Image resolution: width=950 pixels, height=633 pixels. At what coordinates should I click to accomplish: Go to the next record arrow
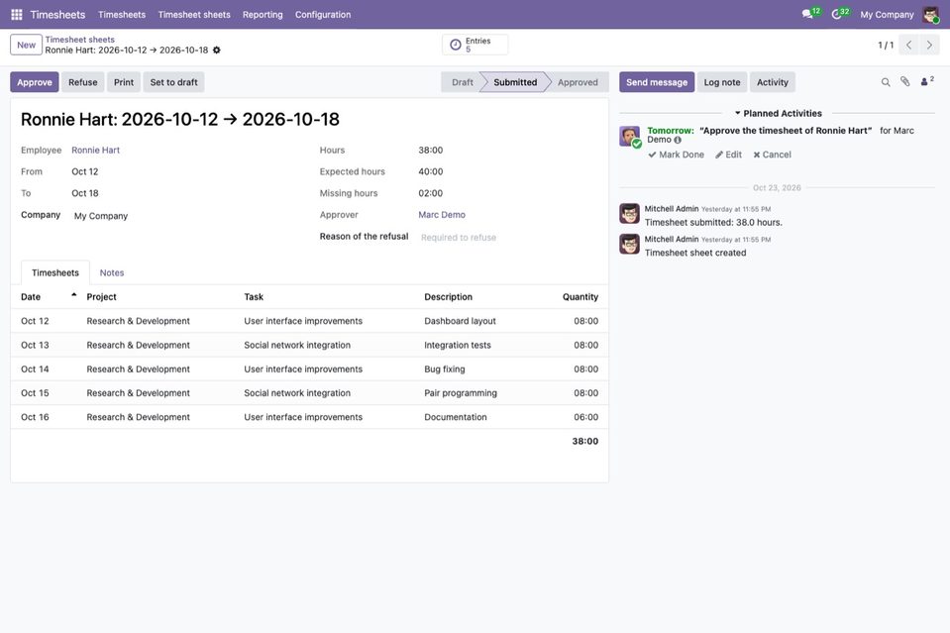coord(929,45)
